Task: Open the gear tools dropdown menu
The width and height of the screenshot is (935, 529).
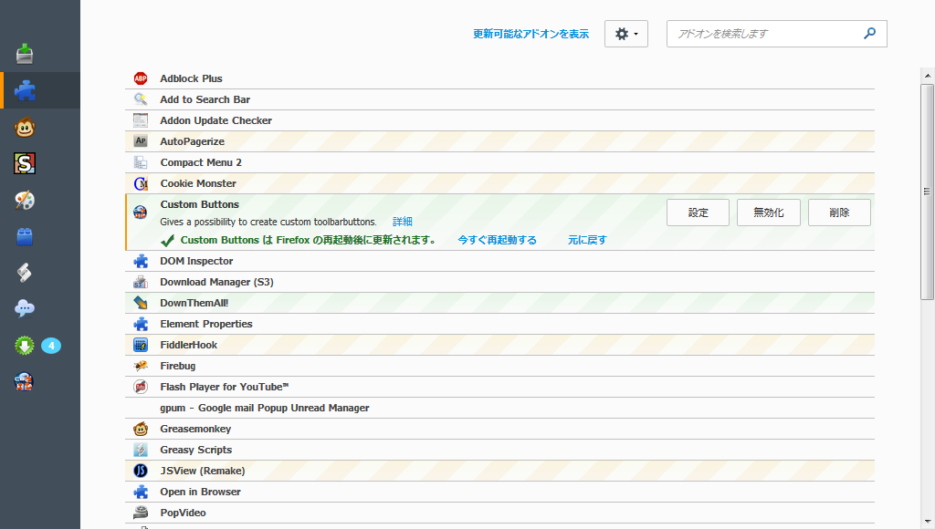Action: pos(626,34)
